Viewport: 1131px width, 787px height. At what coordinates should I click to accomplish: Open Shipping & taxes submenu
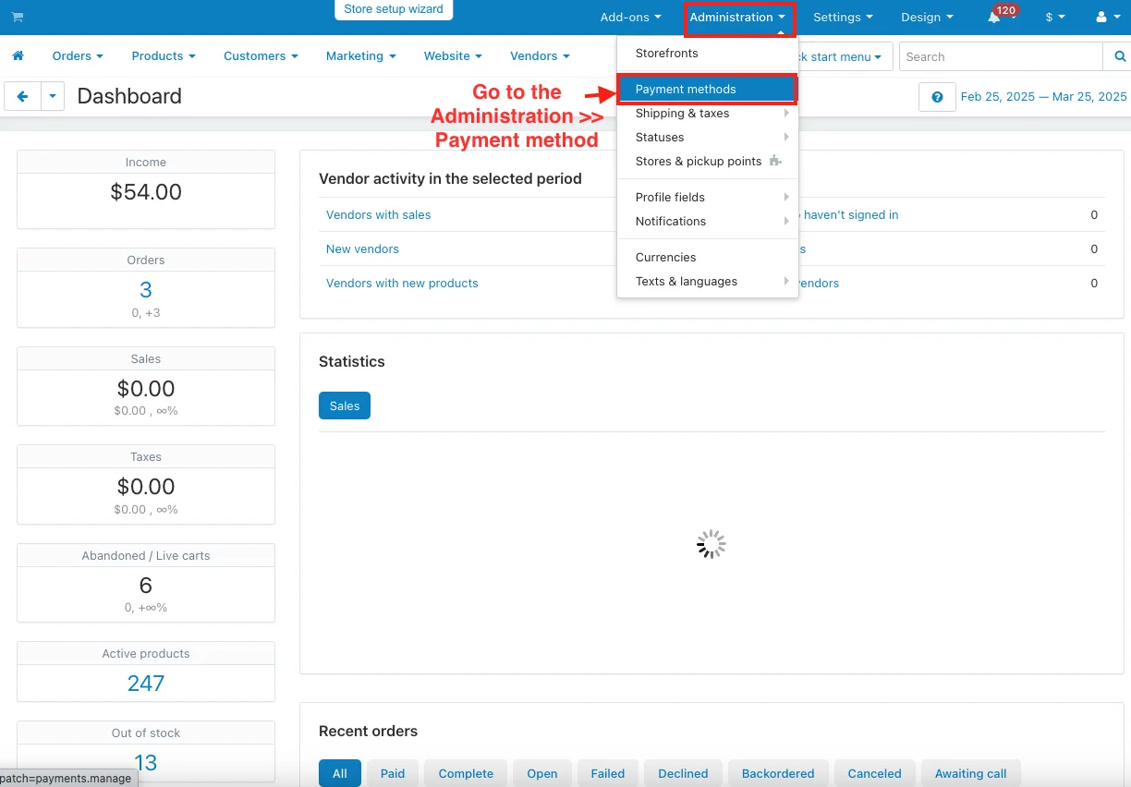click(x=708, y=114)
